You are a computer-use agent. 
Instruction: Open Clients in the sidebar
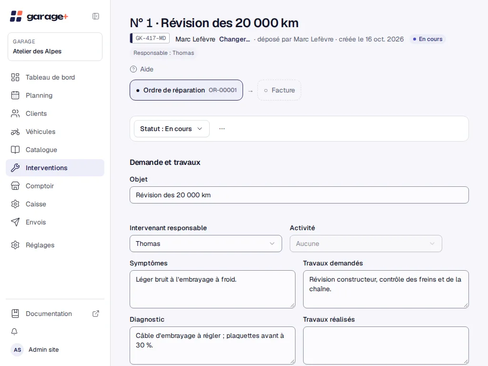tap(55, 113)
